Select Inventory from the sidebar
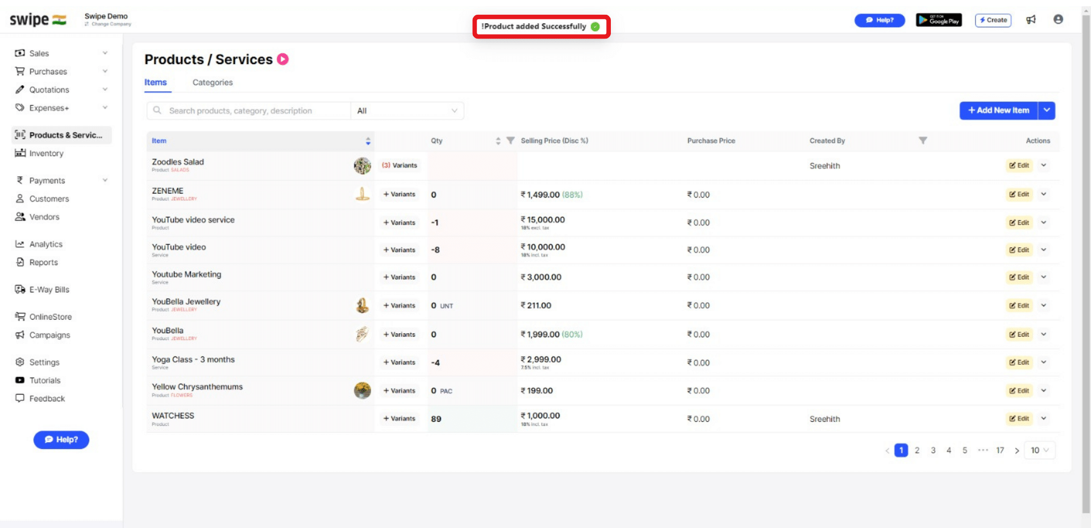Screen dimensions: 1091x528 pos(46,153)
